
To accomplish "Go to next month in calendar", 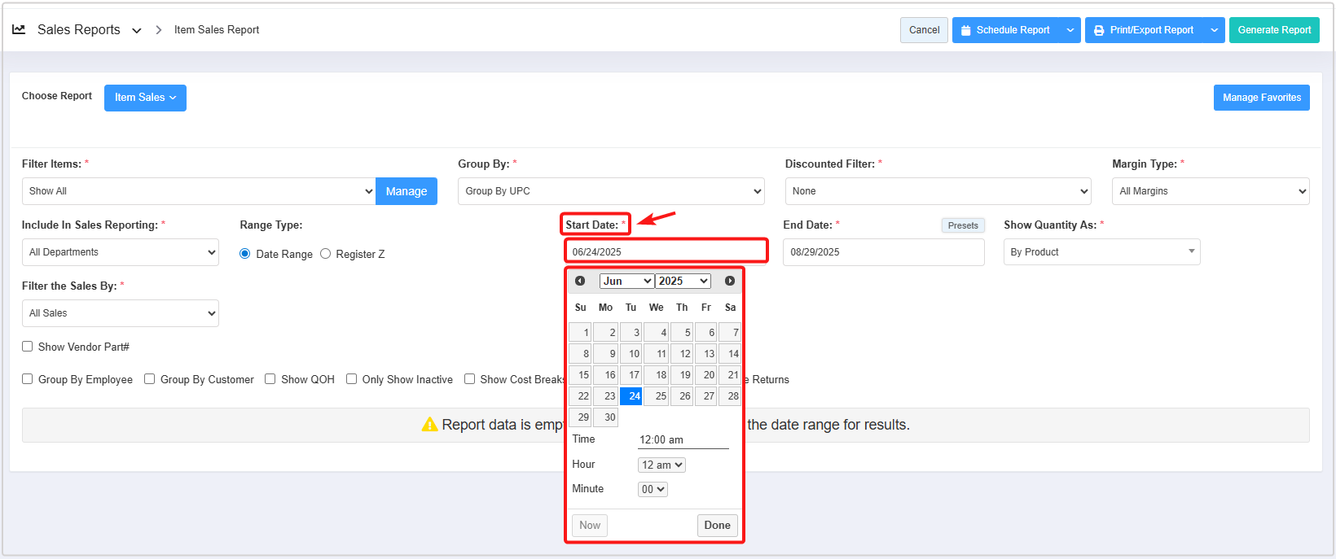I will click(730, 281).
